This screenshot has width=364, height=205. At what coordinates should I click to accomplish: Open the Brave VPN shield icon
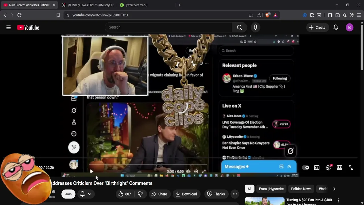click(352, 15)
